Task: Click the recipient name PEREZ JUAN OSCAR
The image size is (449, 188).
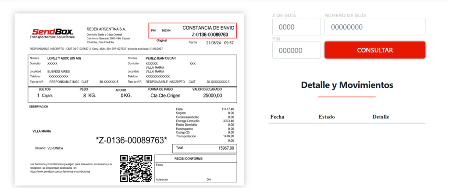Action: click(x=161, y=58)
